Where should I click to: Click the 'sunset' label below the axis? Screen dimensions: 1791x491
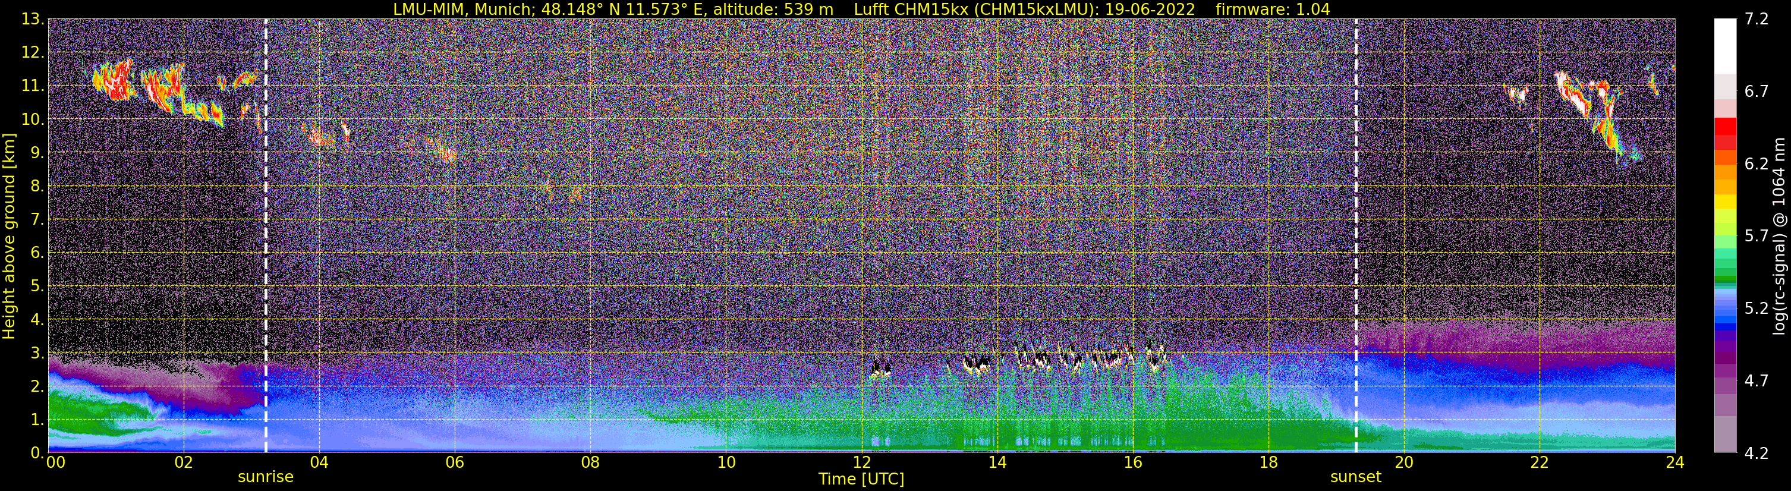[1356, 477]
